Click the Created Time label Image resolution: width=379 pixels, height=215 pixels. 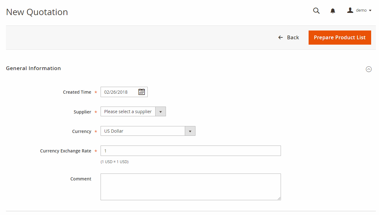click(77, 92)
